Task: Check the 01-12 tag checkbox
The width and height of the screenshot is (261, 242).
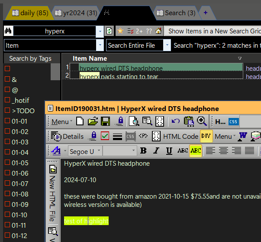Action: 7,235
